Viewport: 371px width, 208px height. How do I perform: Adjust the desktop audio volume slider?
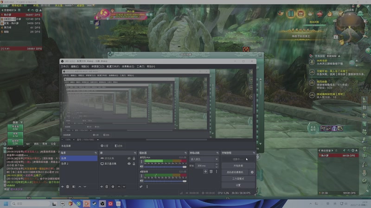[165, 181]
